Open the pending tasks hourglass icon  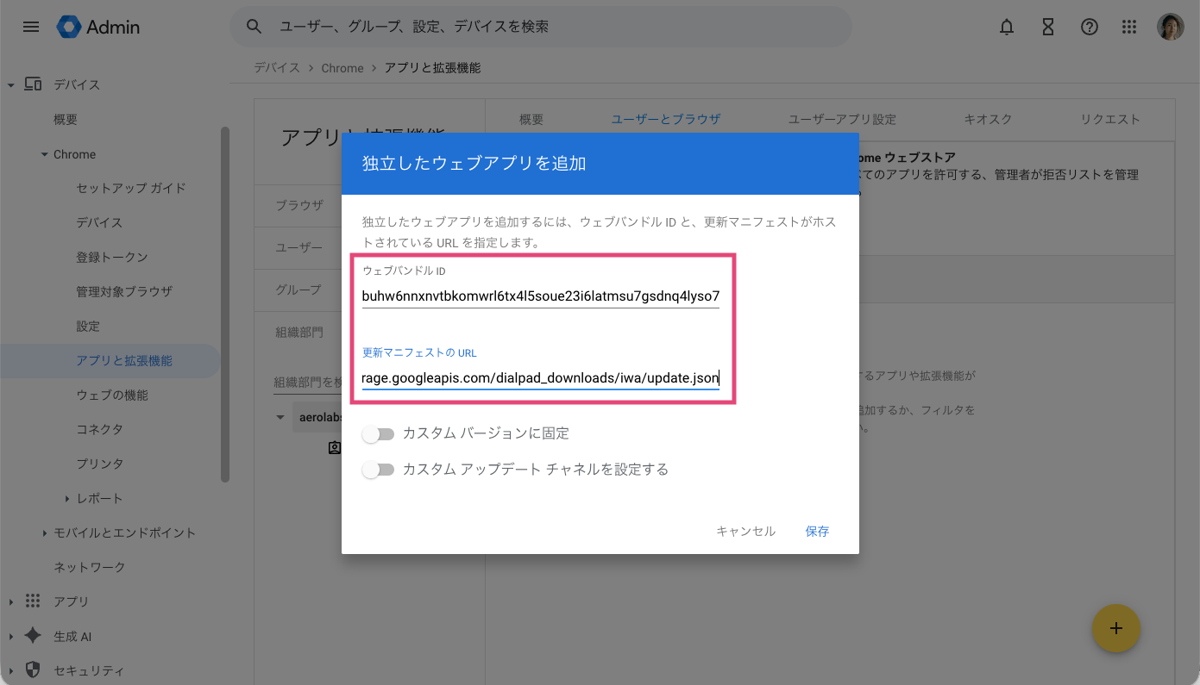1047,27
